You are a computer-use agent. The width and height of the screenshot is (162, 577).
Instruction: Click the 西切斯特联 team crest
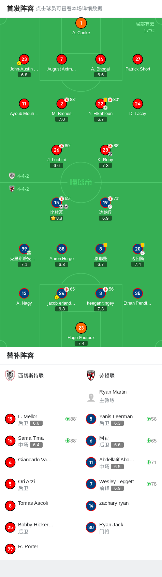[x=10, y=375]
